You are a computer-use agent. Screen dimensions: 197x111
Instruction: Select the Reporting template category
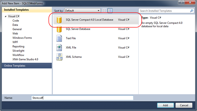tap(18, 46)
